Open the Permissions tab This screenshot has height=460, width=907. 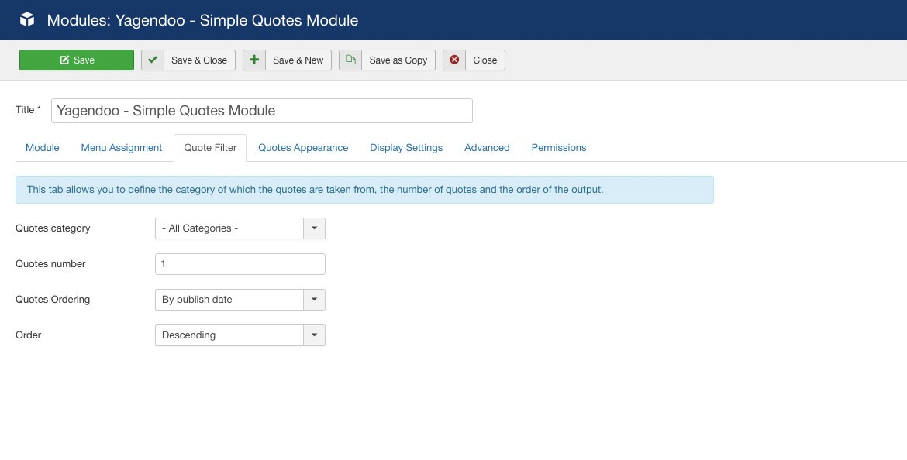pos(559,148)
